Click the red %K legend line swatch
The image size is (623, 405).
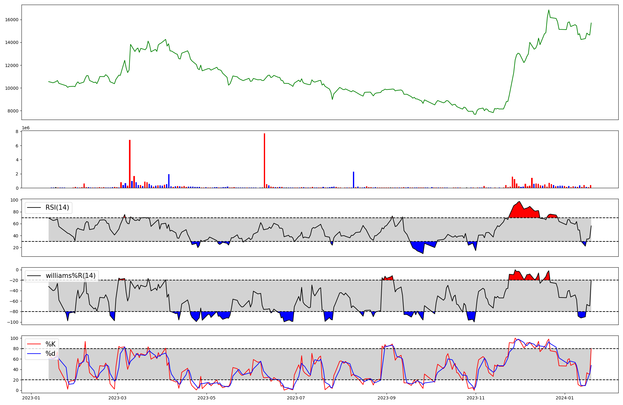click(34, 344)
